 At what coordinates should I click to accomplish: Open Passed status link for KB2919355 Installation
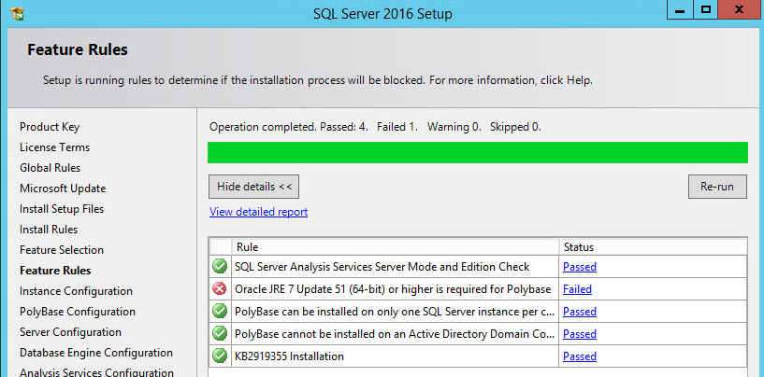pos(580,356)
